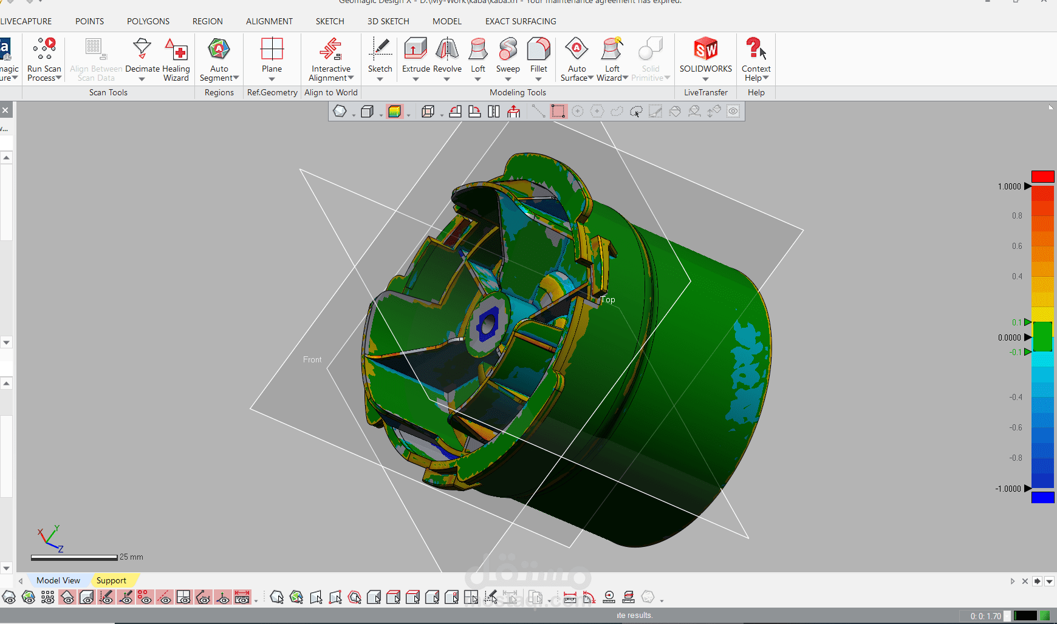
Task: Select the Extrude modeling tool
Action: coord(415,58)
